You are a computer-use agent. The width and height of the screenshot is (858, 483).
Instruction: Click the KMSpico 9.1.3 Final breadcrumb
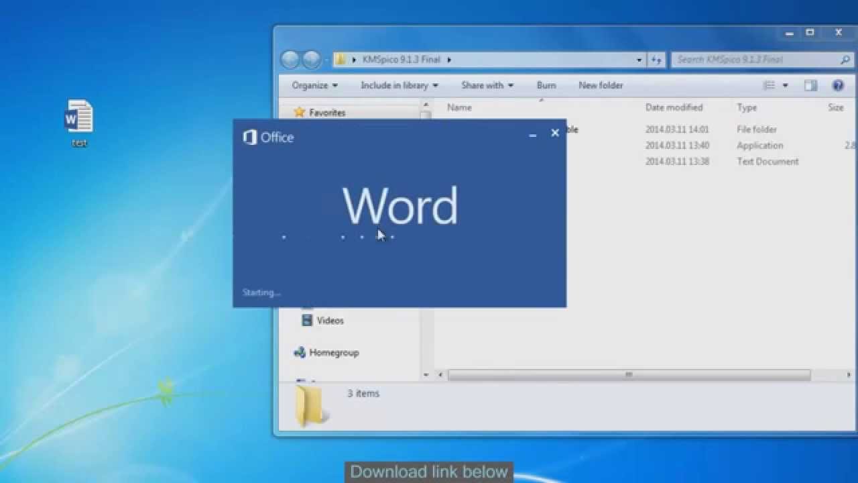click(x=401, y=60)
